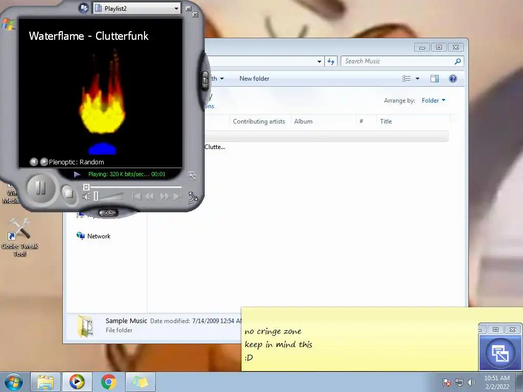Skip to previous track
The image size is (523, 392).
click(x=136, y=197)
